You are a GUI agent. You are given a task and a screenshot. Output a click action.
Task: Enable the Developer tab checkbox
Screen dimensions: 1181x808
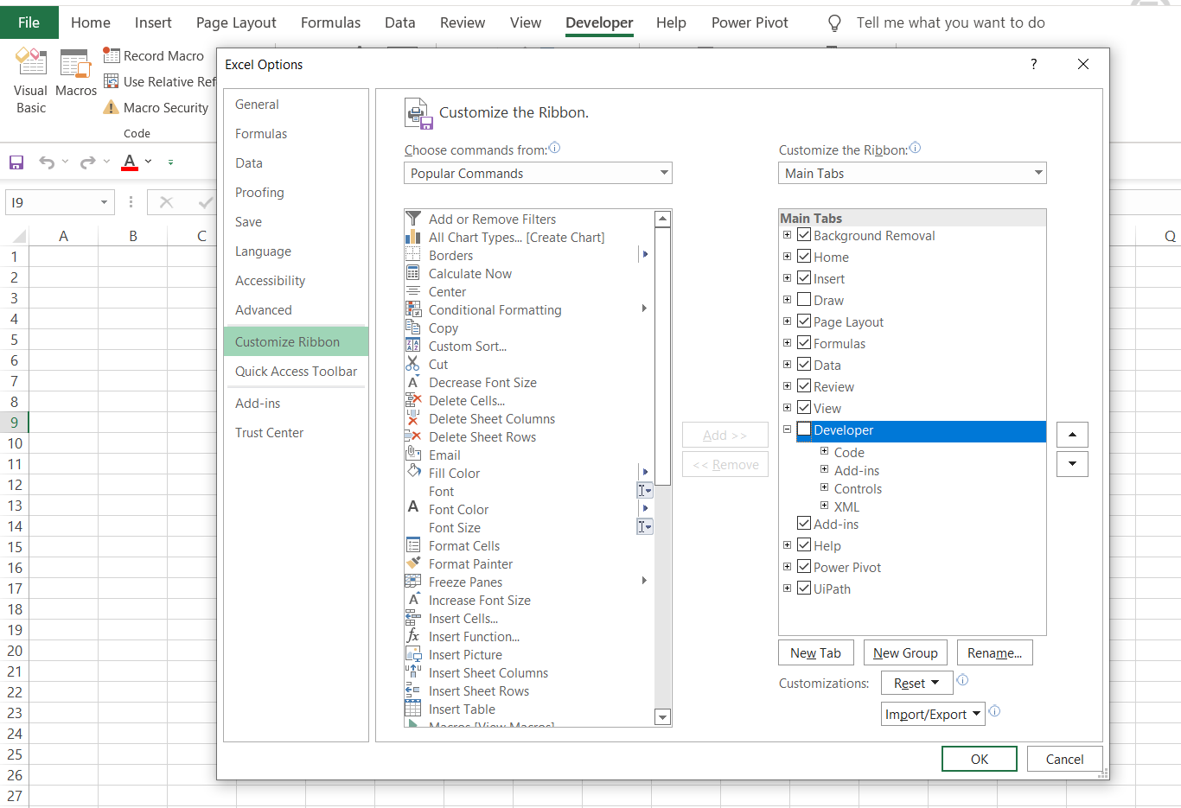click(804, 429)
